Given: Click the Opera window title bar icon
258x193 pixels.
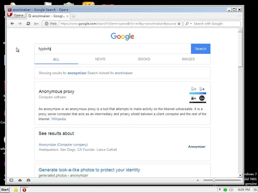Looking at the screenshot, I should click(x=10, y=10).
